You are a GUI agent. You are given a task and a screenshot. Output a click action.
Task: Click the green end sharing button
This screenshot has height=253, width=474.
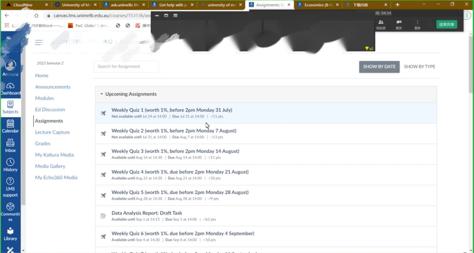click(x=446, y=25)
